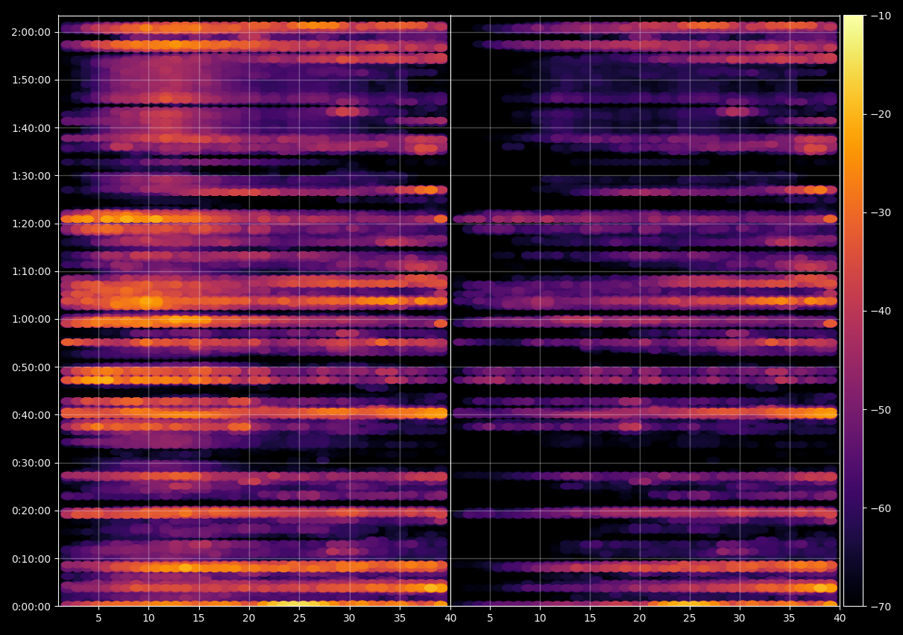Click the −30 colorbar tick label
The image size is (903, 635).
881,212
